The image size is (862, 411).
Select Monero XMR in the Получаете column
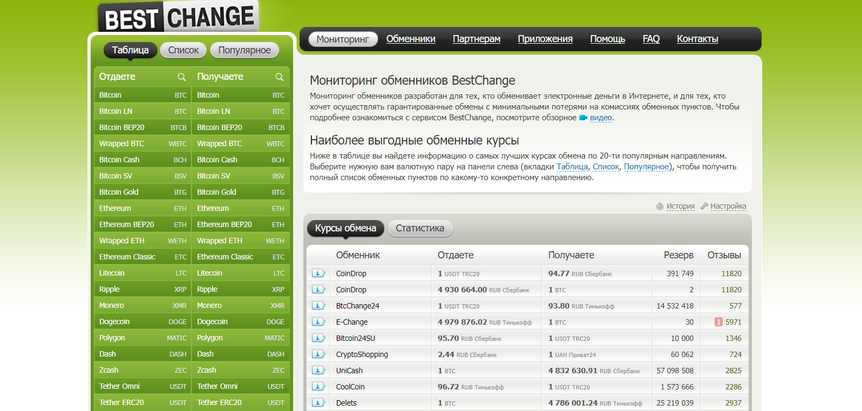point(241,305)
